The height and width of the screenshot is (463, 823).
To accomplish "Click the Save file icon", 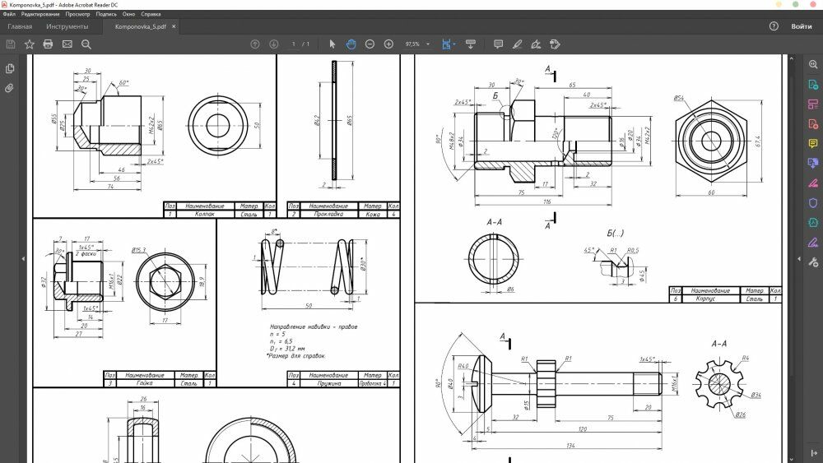I will (11, 44).
